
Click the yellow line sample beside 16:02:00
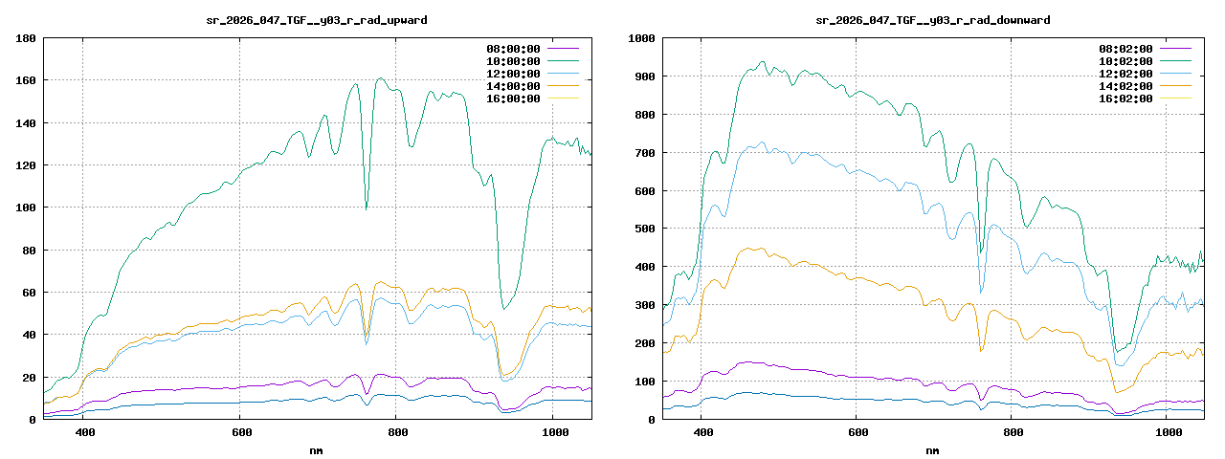[x=1177, y=98]
